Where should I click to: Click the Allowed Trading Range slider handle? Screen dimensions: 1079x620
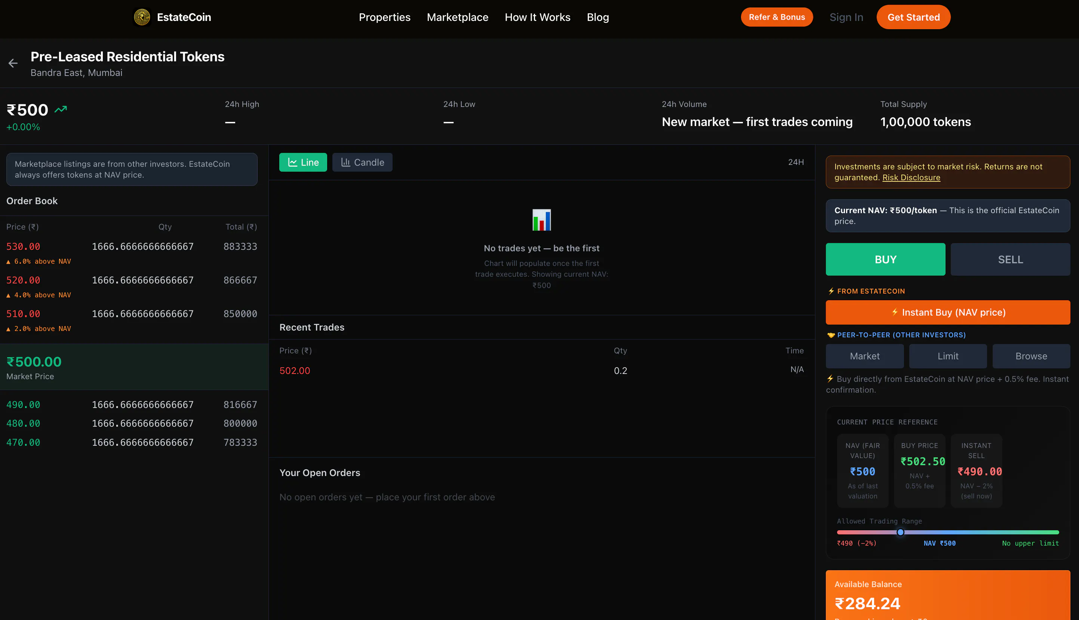tap(900, 532)
